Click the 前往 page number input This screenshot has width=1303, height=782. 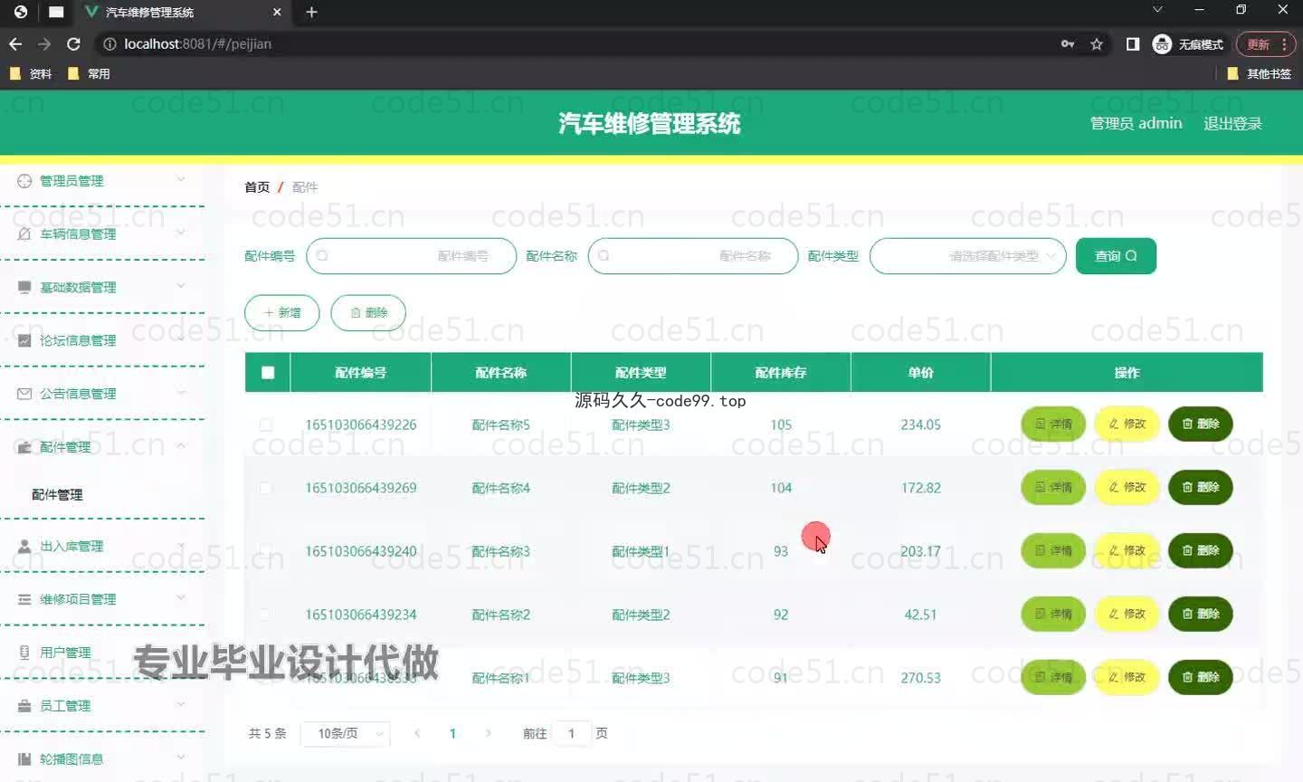571,733
